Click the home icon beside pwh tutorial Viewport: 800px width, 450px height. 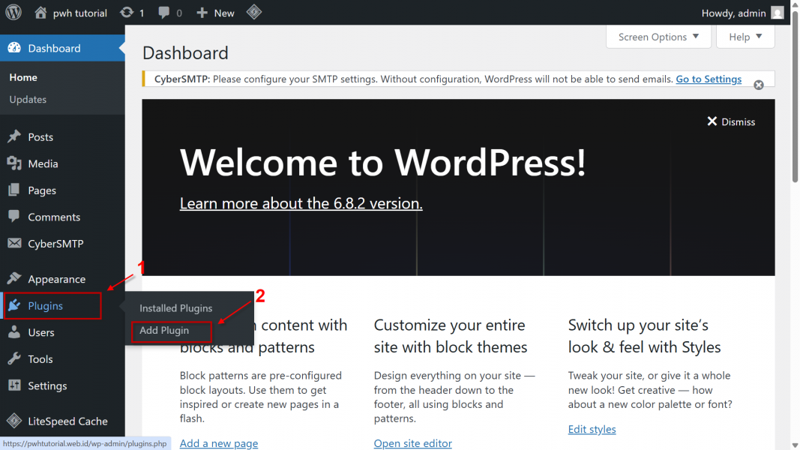pyautogui.click(x=40, y=12)
